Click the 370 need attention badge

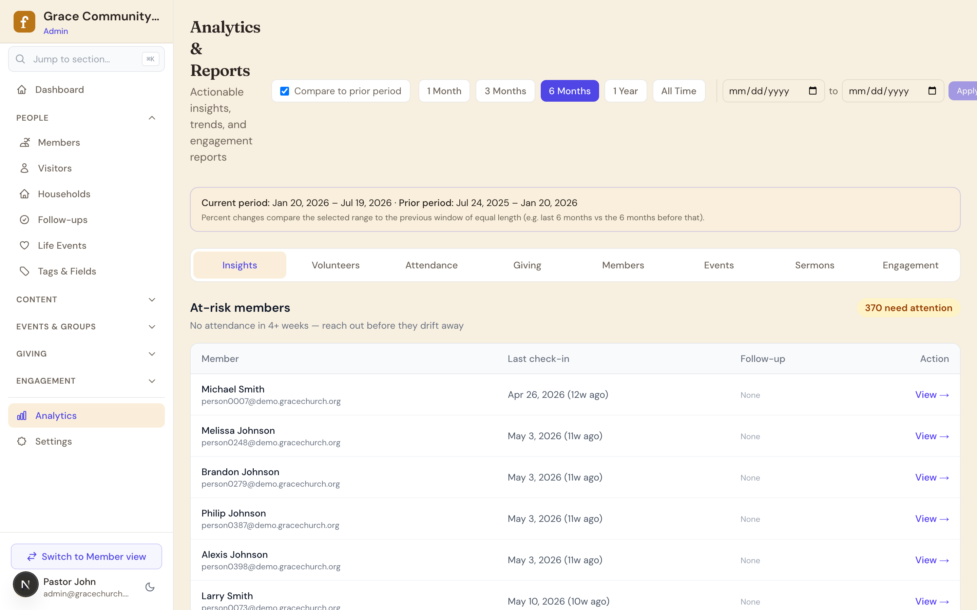coord(908,308)
